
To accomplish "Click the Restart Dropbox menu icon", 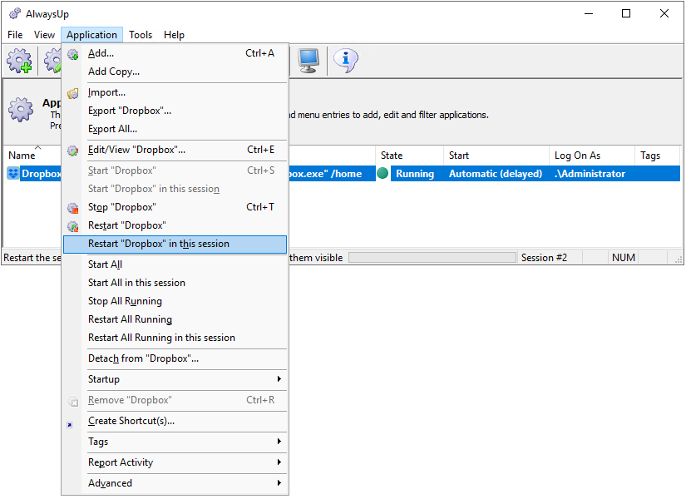I will pos(72,226).
